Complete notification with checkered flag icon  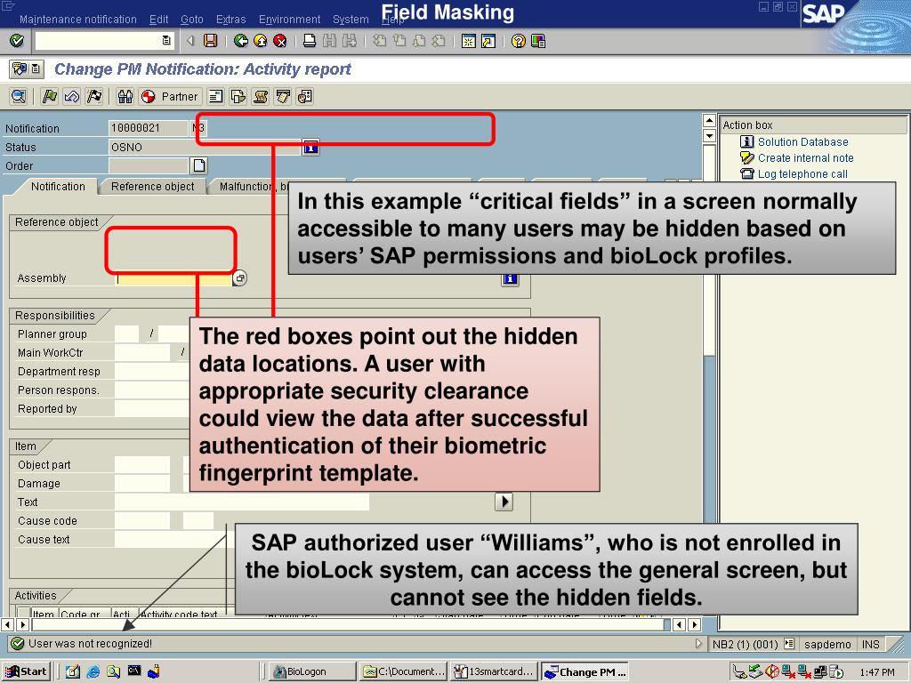(x=93, y=96)
